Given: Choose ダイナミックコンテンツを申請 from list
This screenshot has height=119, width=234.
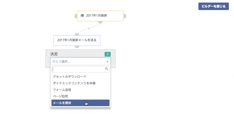Looking at the screenshot, I should (74, 83).
